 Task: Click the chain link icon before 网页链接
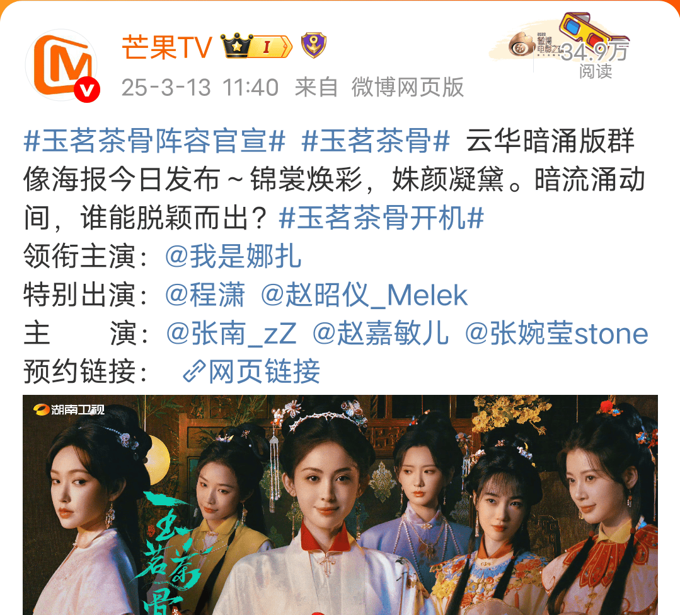(x=193, y=372)
